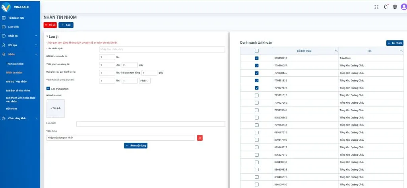The image size is (407, 188).
Task: Toggle the Lọc trùng nhóm checkbox
Action: click(x=48, y=88)
